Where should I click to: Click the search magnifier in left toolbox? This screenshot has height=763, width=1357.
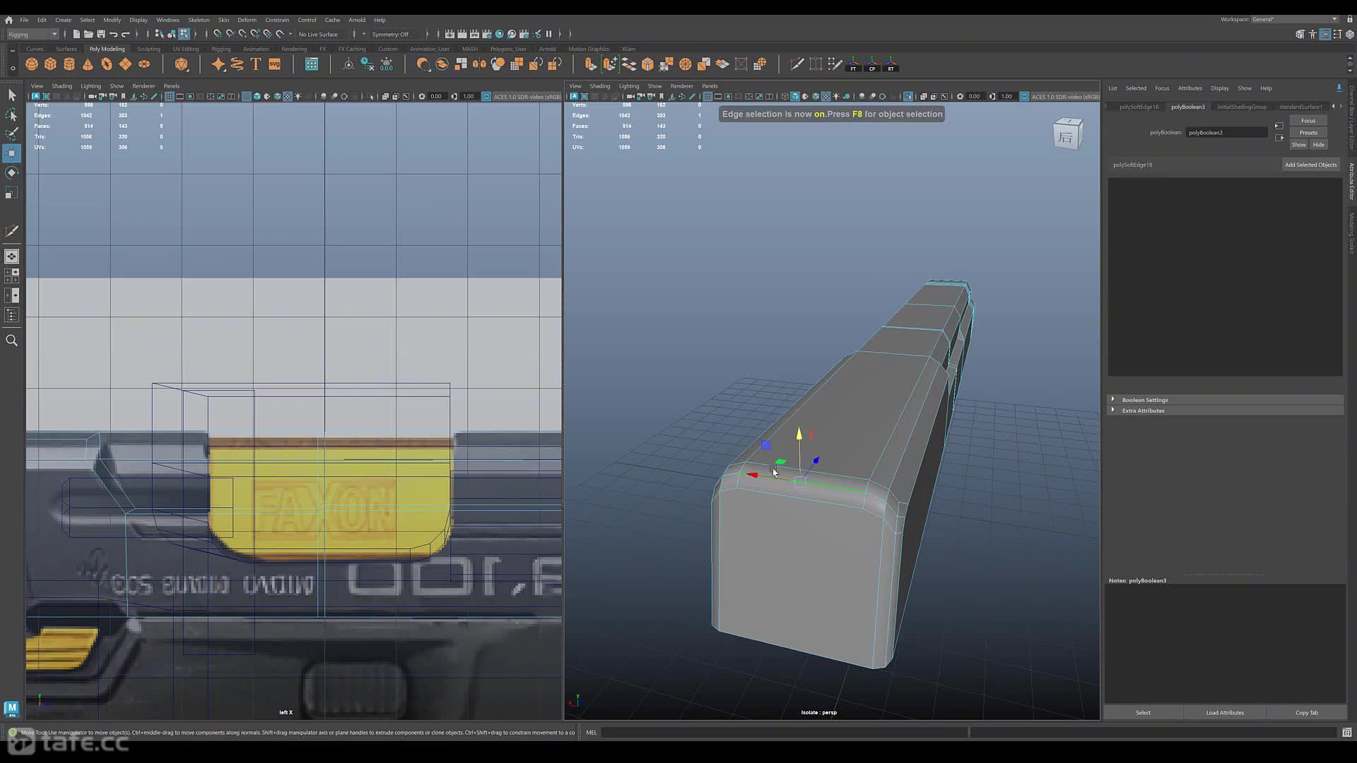tap(11, 341)
